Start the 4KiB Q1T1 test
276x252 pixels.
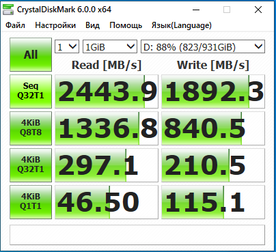tap(31, 202)
